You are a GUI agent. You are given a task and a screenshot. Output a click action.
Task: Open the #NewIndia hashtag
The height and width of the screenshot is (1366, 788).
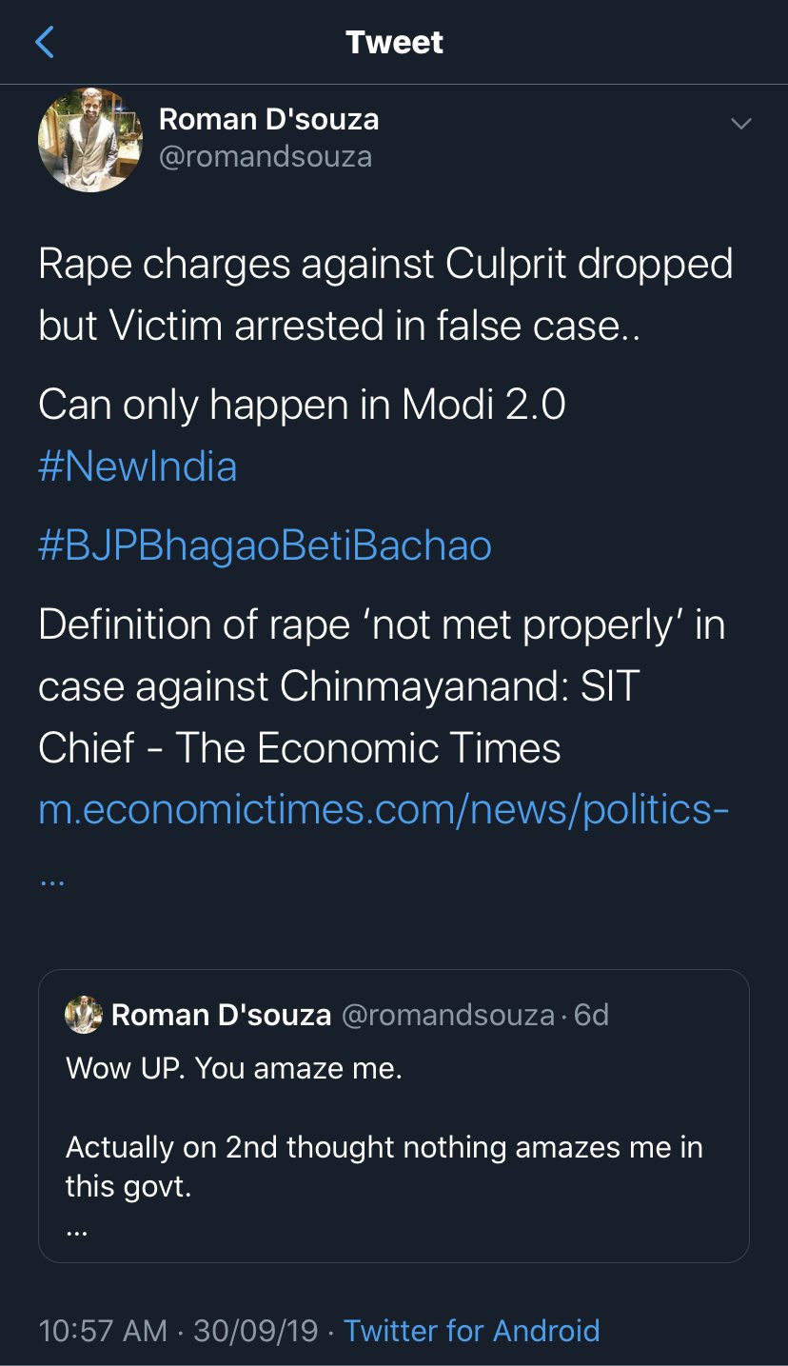click(138, 466)
